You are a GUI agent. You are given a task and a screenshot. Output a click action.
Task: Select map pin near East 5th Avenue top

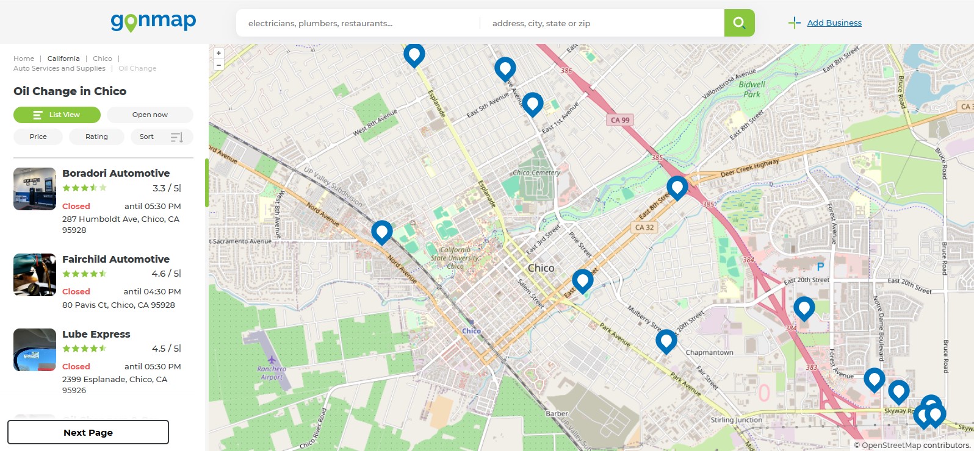[505, 68]
